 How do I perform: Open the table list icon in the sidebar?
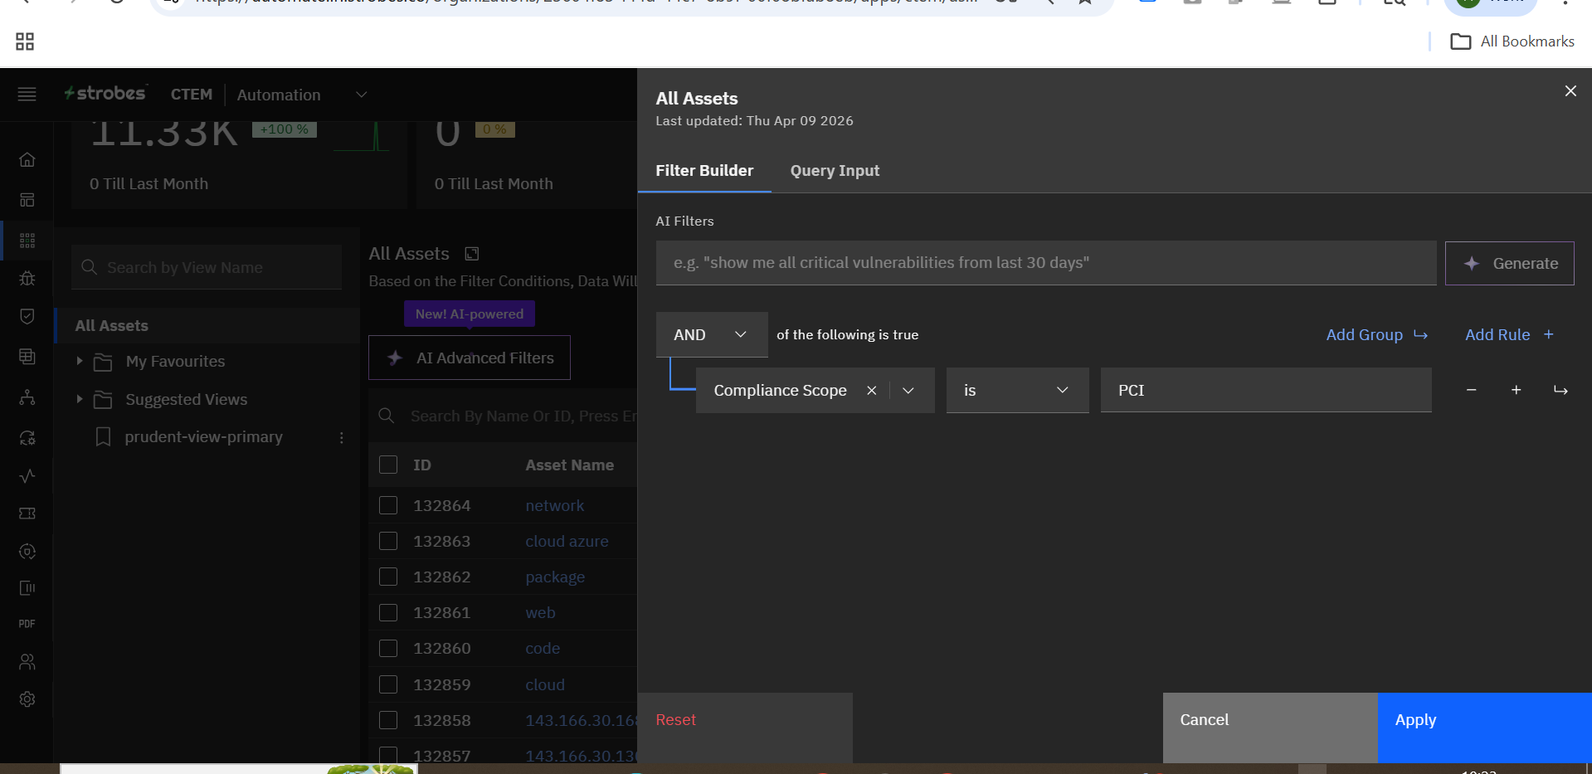(27, 356)
